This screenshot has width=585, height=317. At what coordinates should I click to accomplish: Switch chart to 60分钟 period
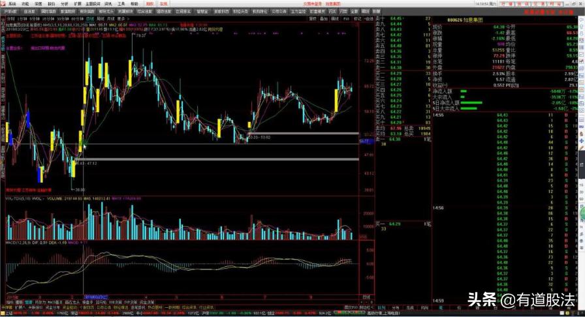point(77,19)
